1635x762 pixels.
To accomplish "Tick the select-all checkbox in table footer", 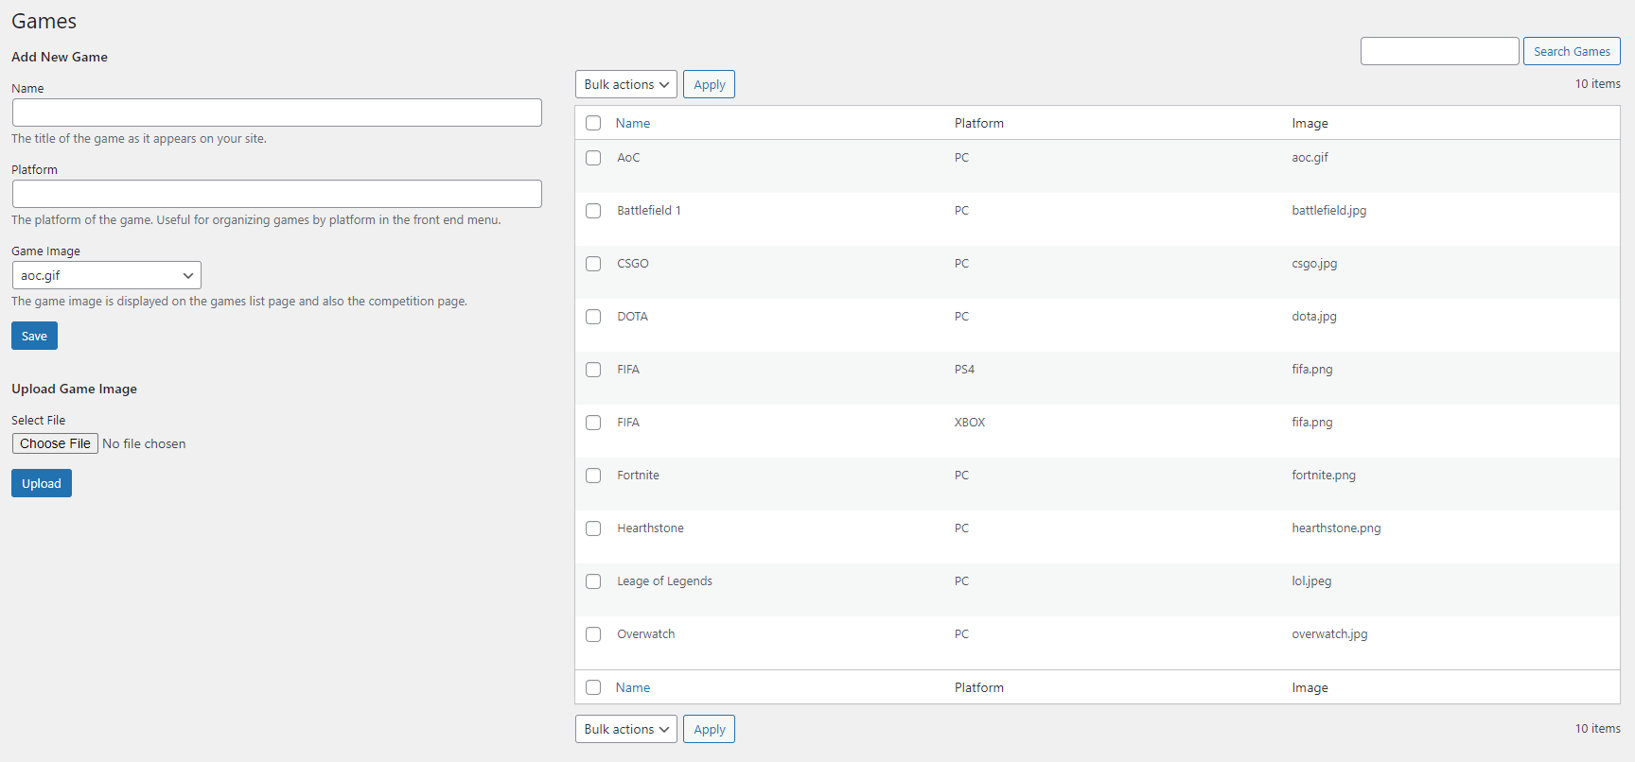I will coord(593,687).
